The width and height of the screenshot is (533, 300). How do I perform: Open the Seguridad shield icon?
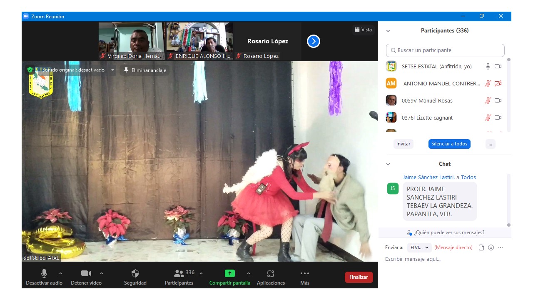135,274
